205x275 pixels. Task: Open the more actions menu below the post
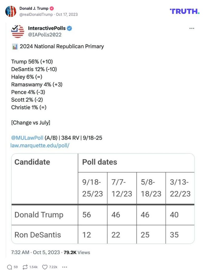pyautogui.click(x=65, y=267)
